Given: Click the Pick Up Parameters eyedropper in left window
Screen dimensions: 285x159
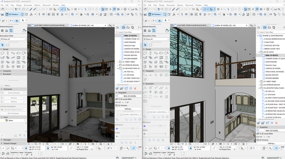Looking at the screenshot, I should click(31, 9).
